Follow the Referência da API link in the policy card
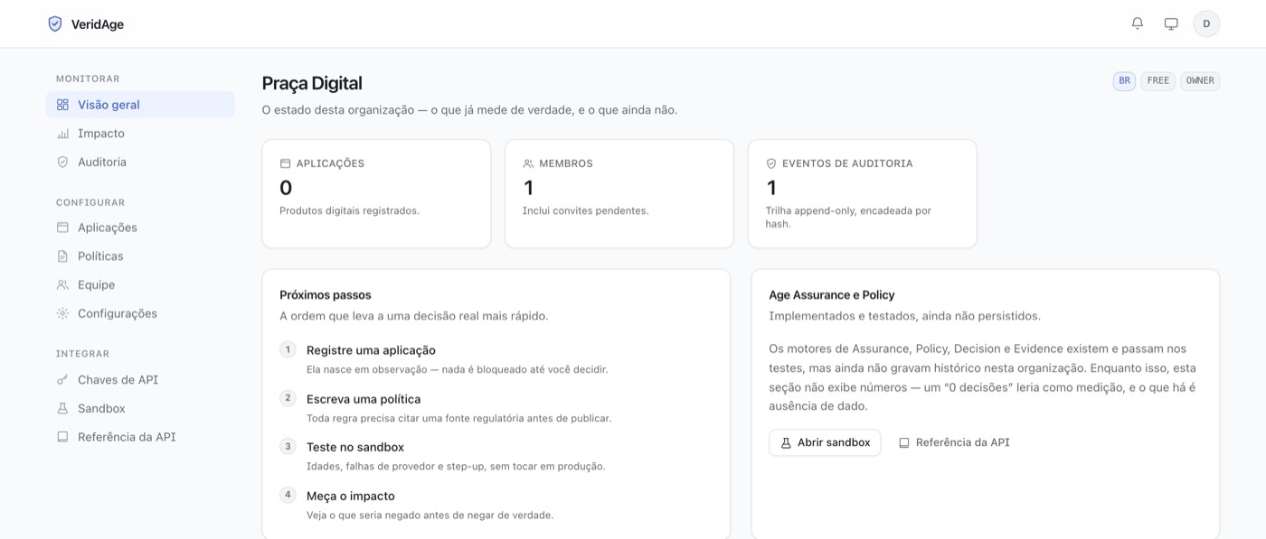This screenshot has height=539, width=1266. [x=954, y=442]
